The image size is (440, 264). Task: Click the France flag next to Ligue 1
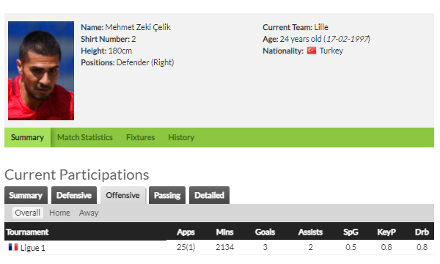click(x=13, y=247)
